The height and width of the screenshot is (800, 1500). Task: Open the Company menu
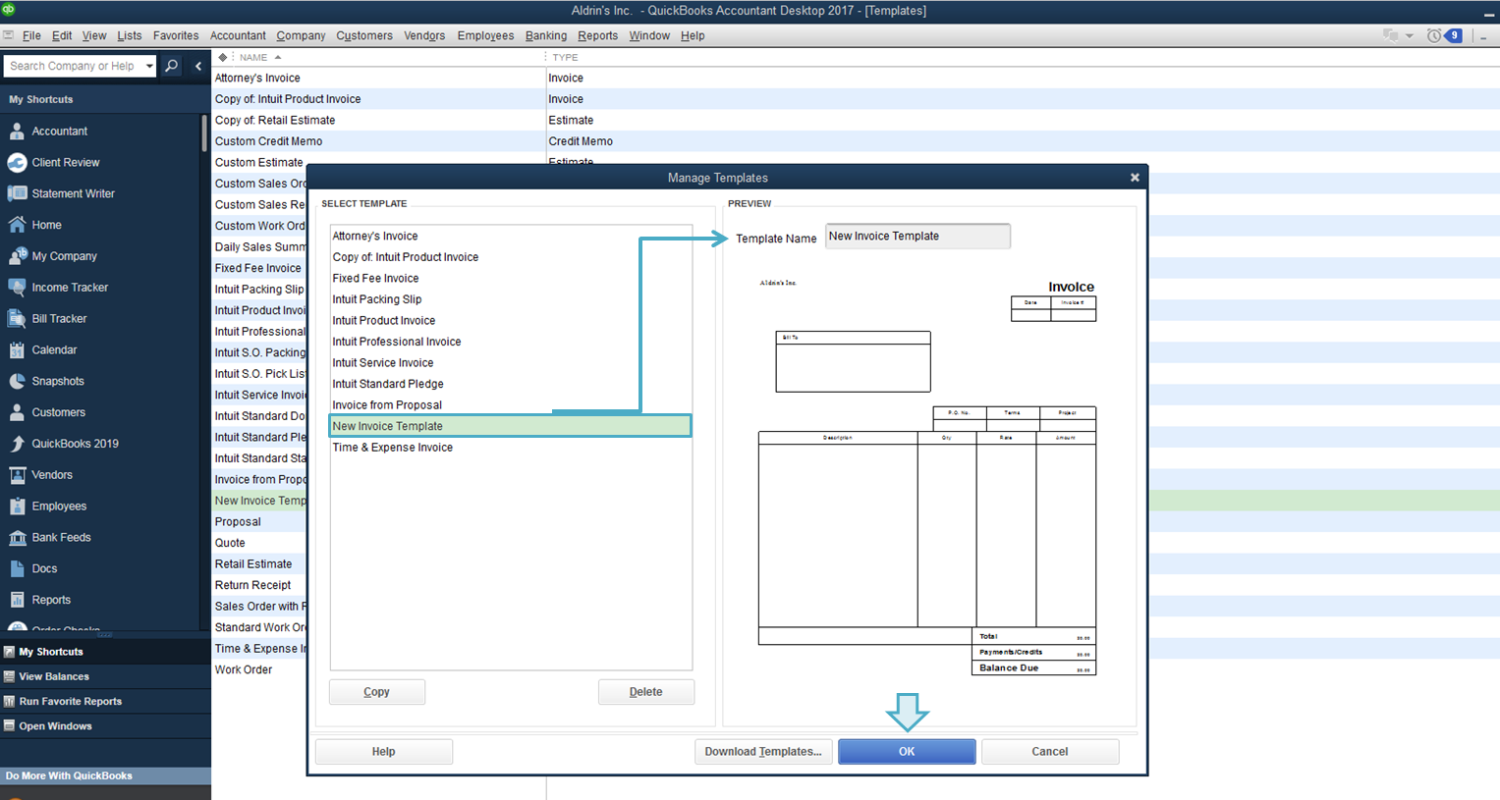[x=301, y=35]
